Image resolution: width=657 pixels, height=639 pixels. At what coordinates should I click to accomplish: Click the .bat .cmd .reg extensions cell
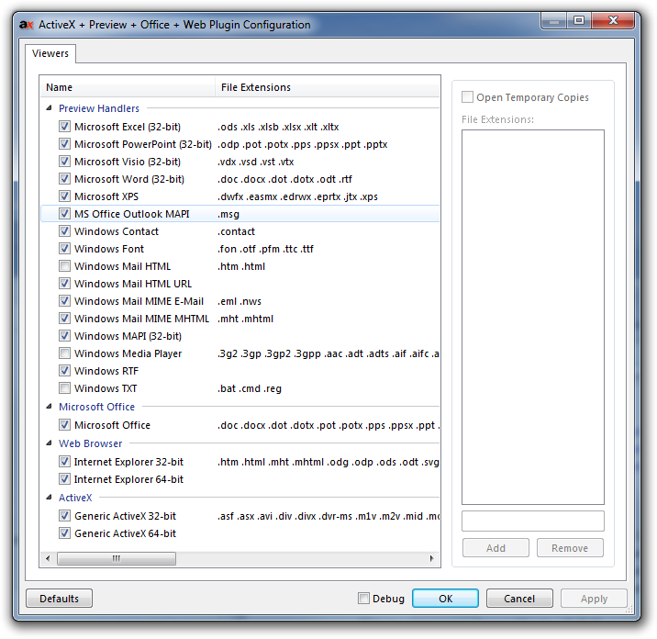point(250,388)
